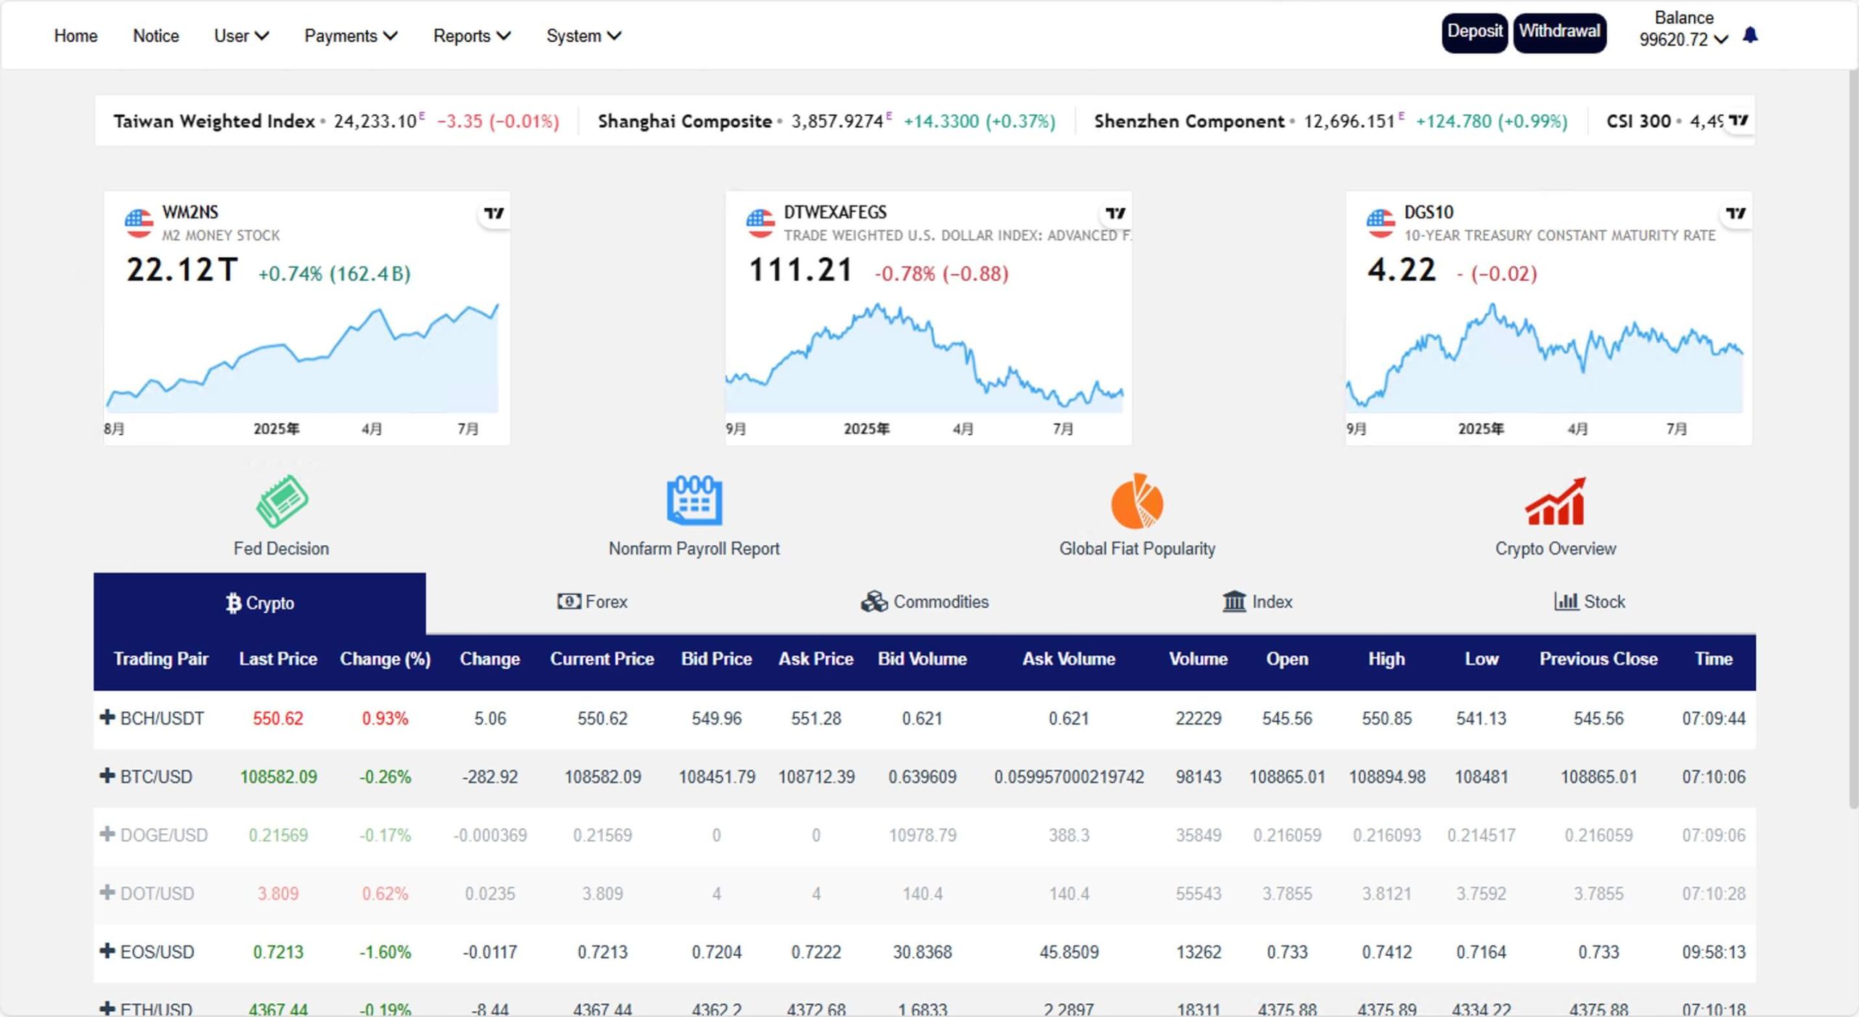
Task: Open the Crypto Overview chart icon
Action: pyautogui.click(x=1555, y=501)
